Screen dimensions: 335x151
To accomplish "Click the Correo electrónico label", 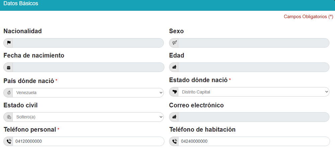I will (196, 105).
